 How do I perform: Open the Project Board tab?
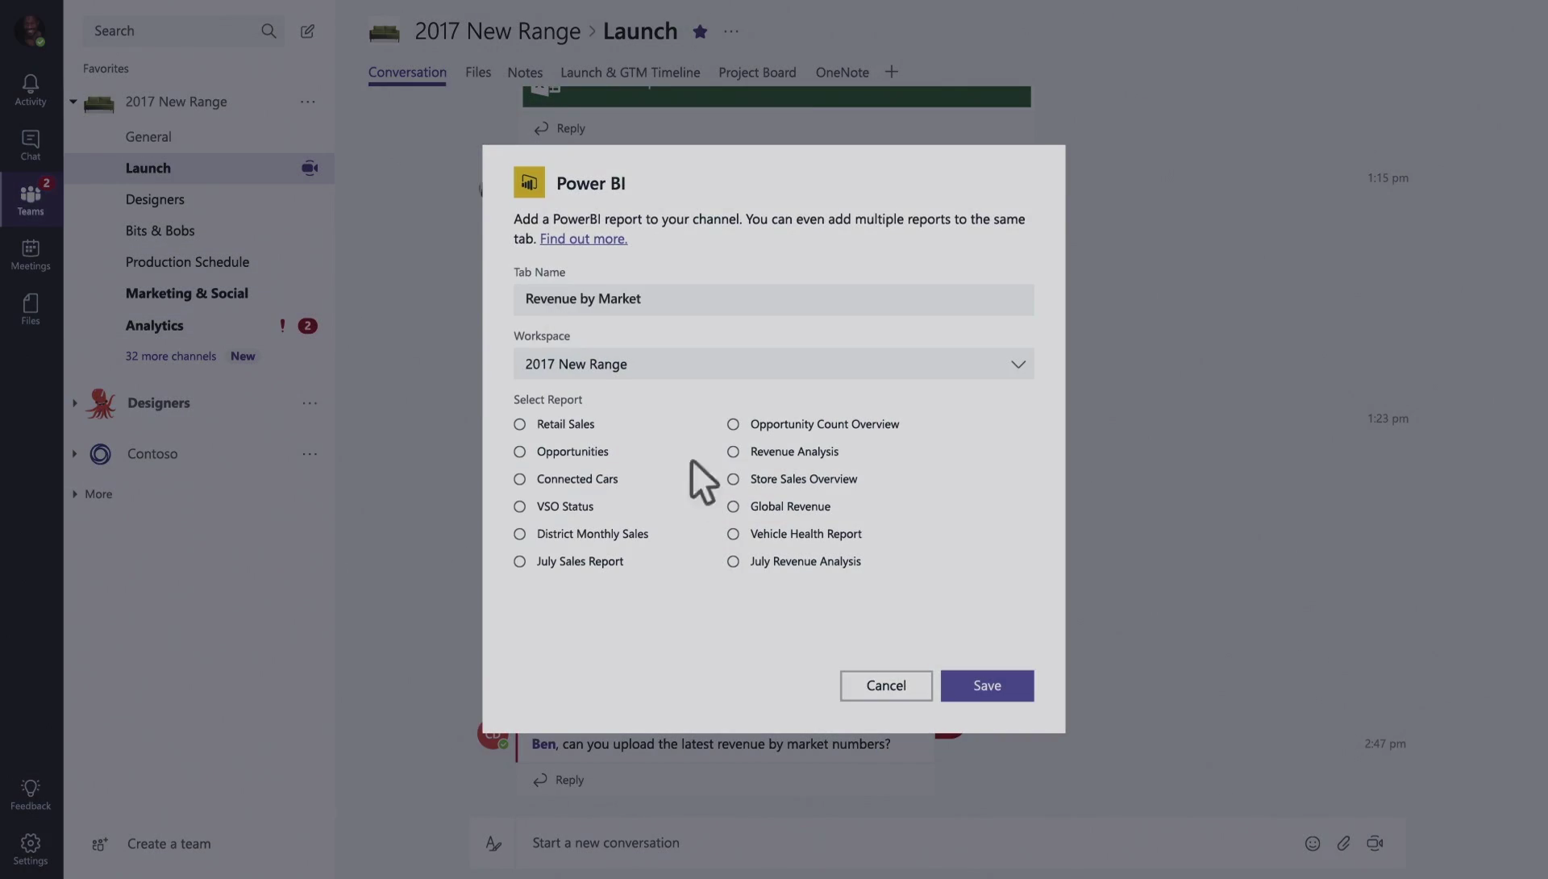click(757, 72)
